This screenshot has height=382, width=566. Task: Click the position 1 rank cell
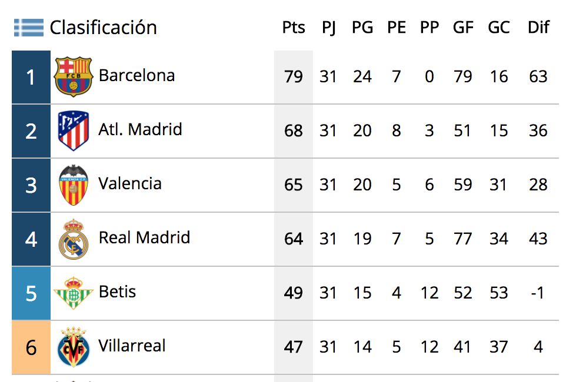pos(31,77)
